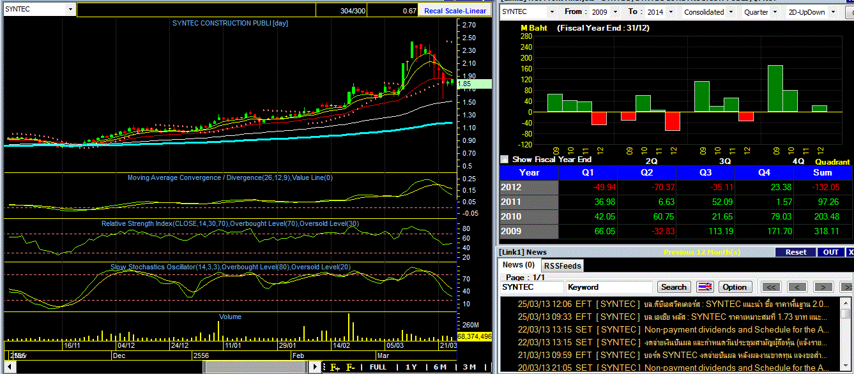Set chart range to 1Y

tap(411, 367)
